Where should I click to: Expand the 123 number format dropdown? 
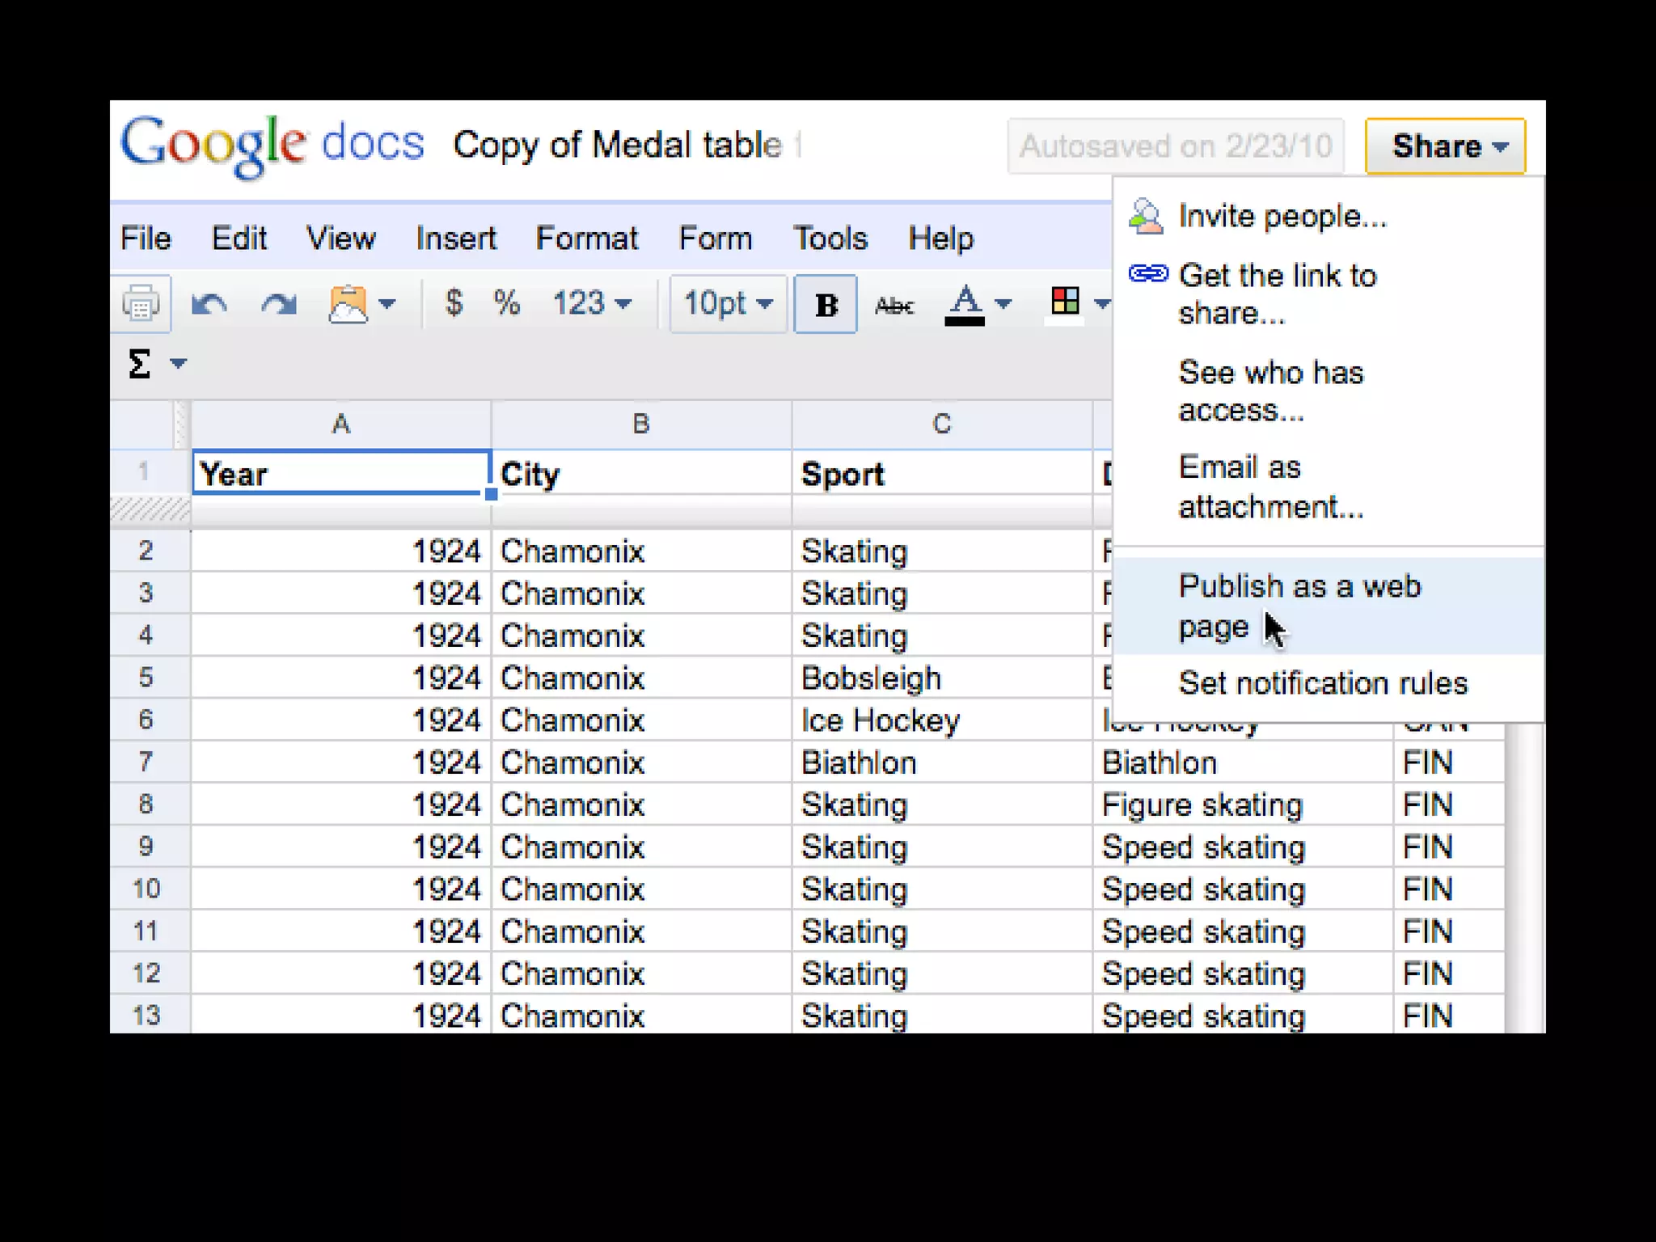(591, 303)
